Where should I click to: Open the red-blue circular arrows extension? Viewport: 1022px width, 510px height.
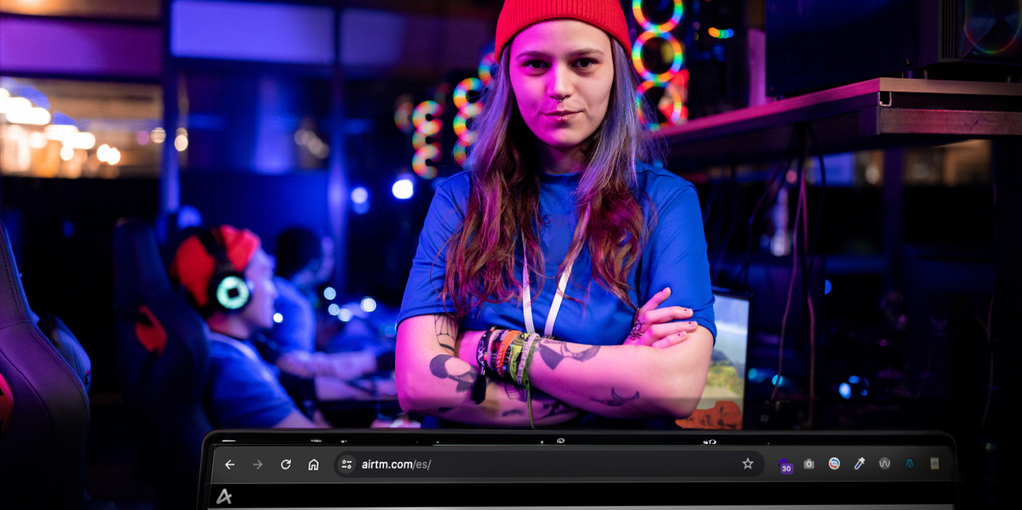coord(834,463)
